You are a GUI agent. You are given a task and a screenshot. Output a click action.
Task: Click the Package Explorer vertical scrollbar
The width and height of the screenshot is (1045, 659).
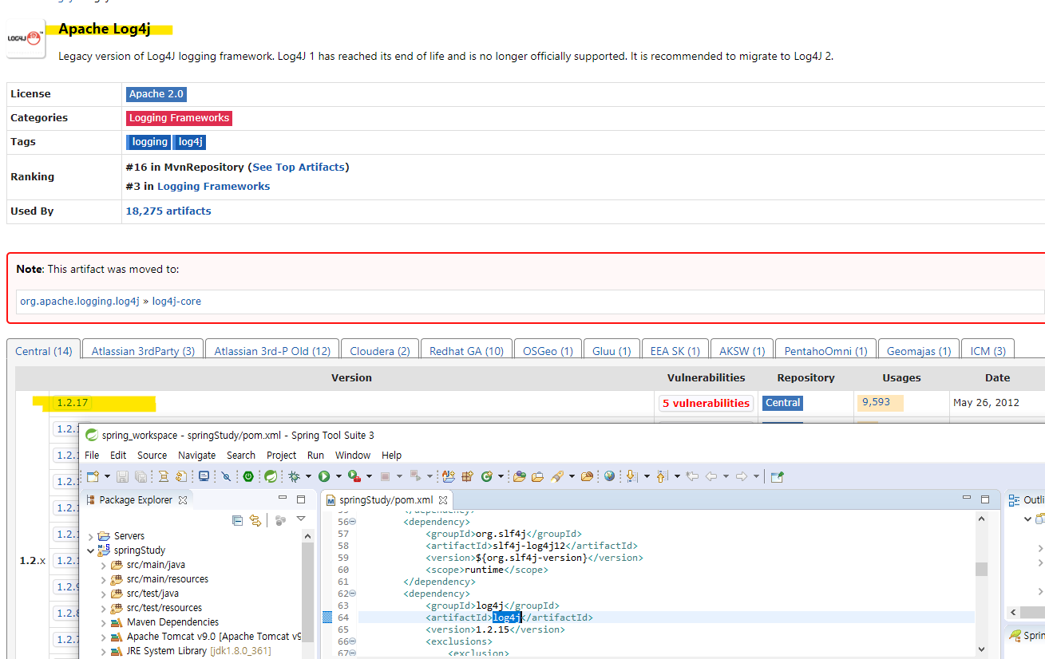click(309, 590)
